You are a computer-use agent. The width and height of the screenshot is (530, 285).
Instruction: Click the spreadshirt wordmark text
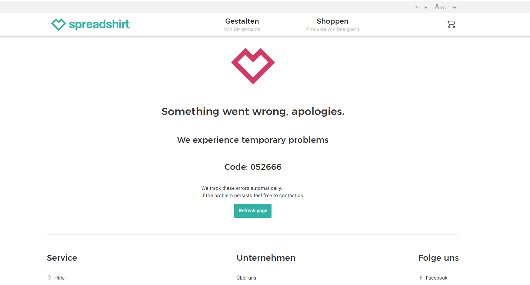[x=99, y=24]
